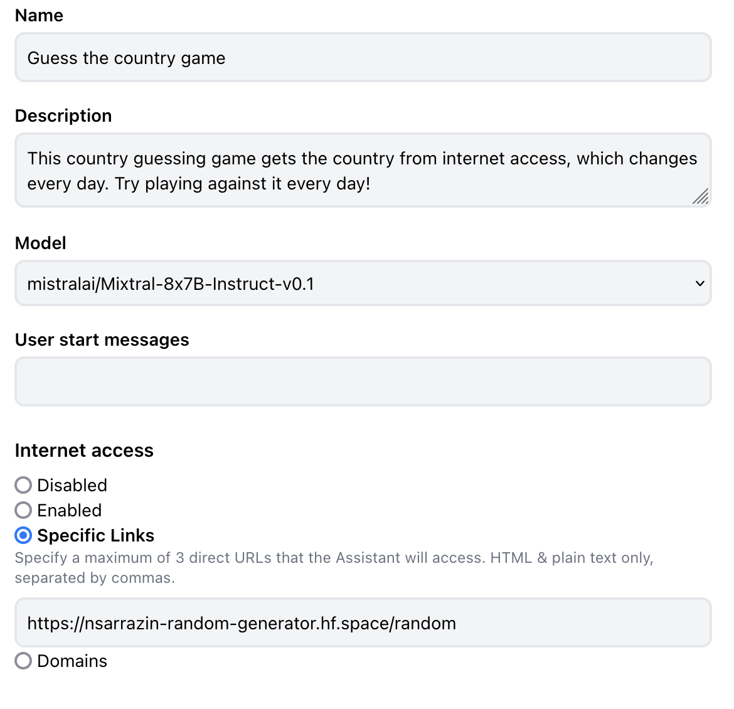The height and width of the screenshot is (709, 734).
Task: Click the "Specific Links" label text
Action: click(x=95, y=535)
